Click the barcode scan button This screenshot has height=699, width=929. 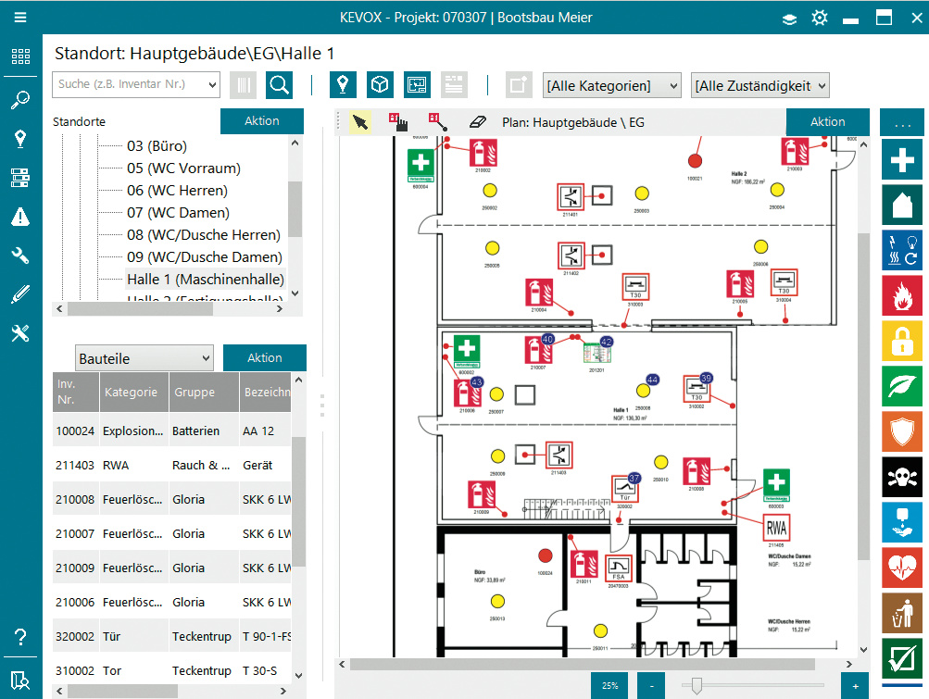point(243,85)
